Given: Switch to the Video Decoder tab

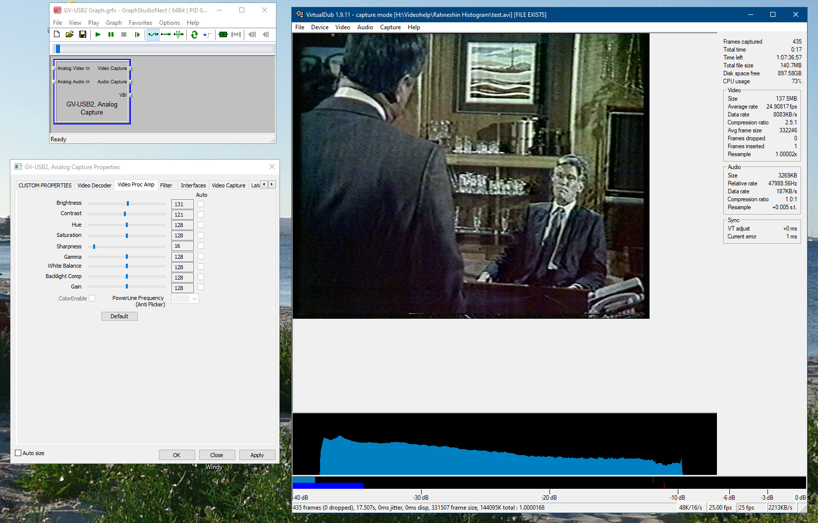Looking at the screenshot, I should 94,185.
